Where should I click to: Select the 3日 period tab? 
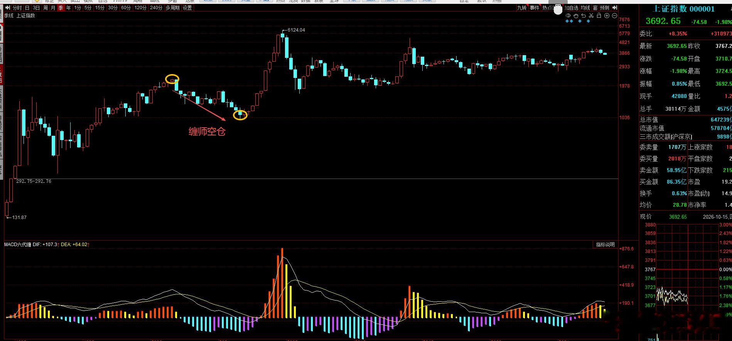click(36, 8)
